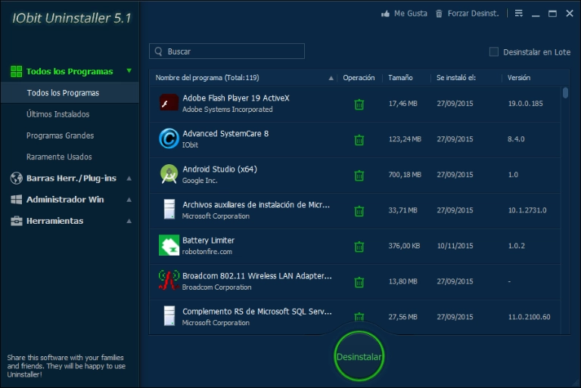Click the robotonfire.com publisher text
The height and width of the screenshot is (388, 581).
(207, 252)
